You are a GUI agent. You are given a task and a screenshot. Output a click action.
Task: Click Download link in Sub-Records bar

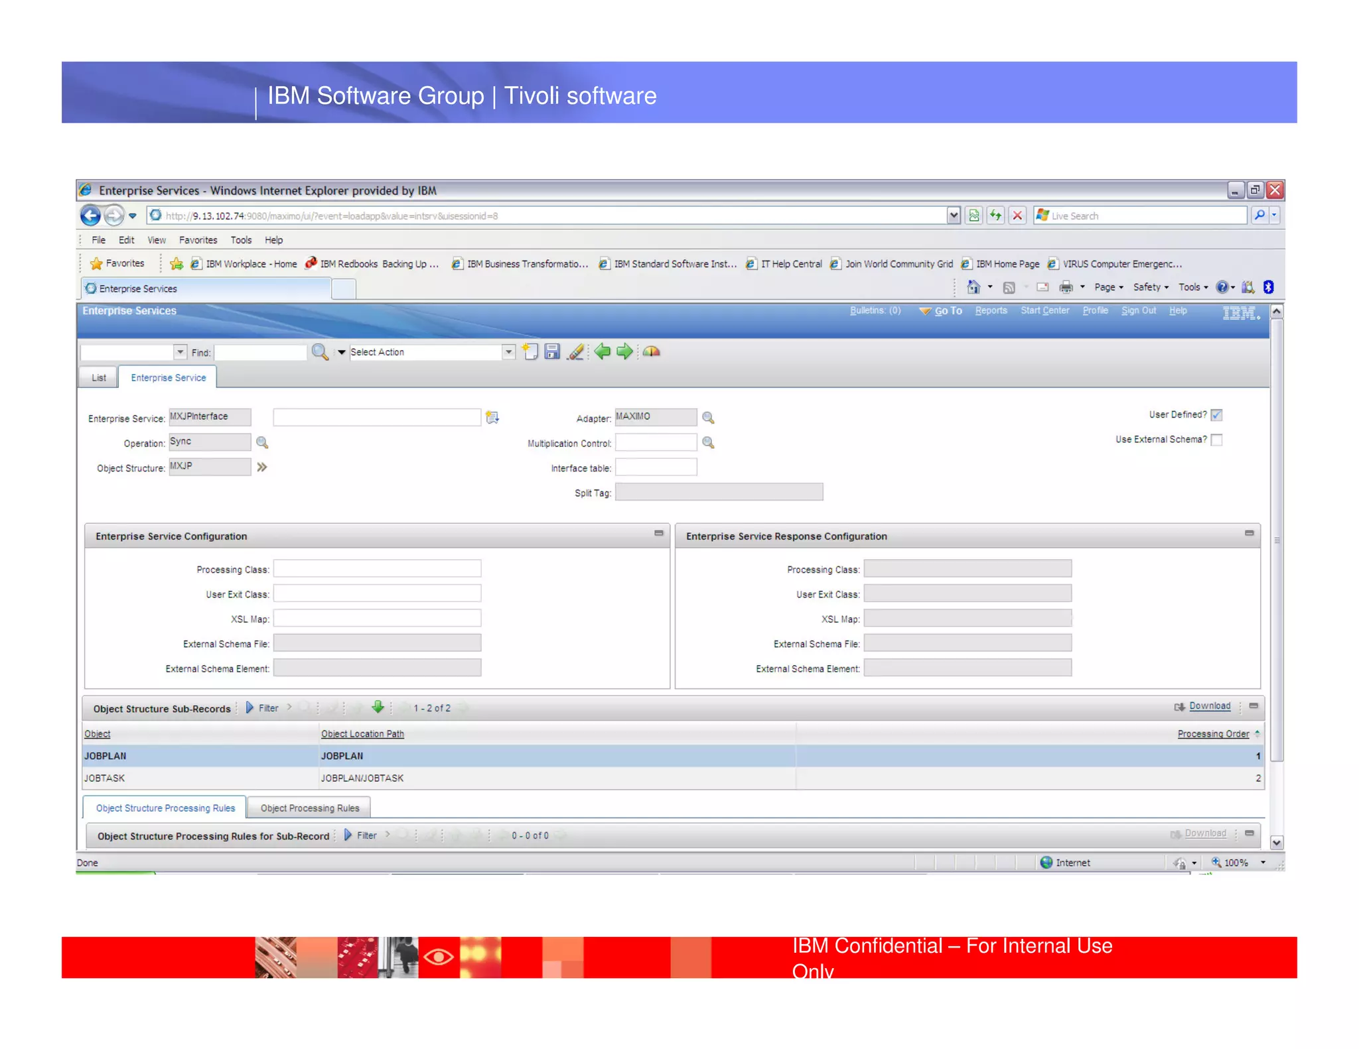coord(1209,706)
